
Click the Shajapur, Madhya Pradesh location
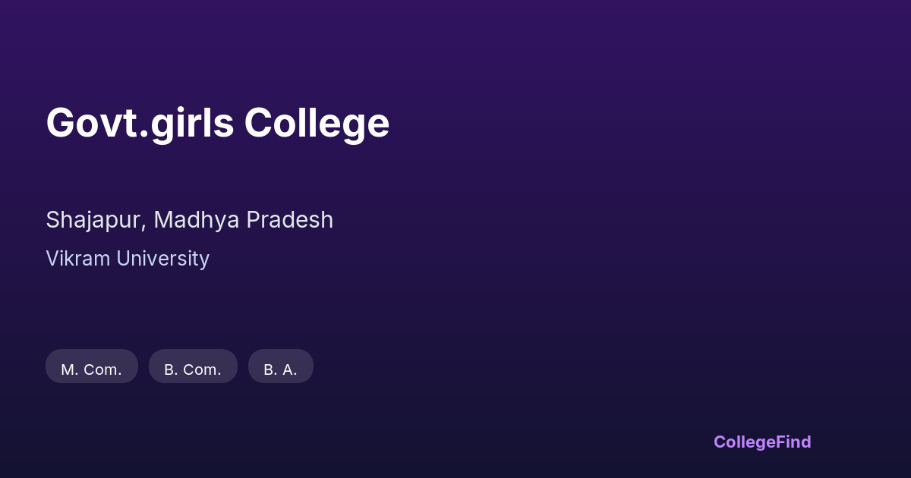189,220
